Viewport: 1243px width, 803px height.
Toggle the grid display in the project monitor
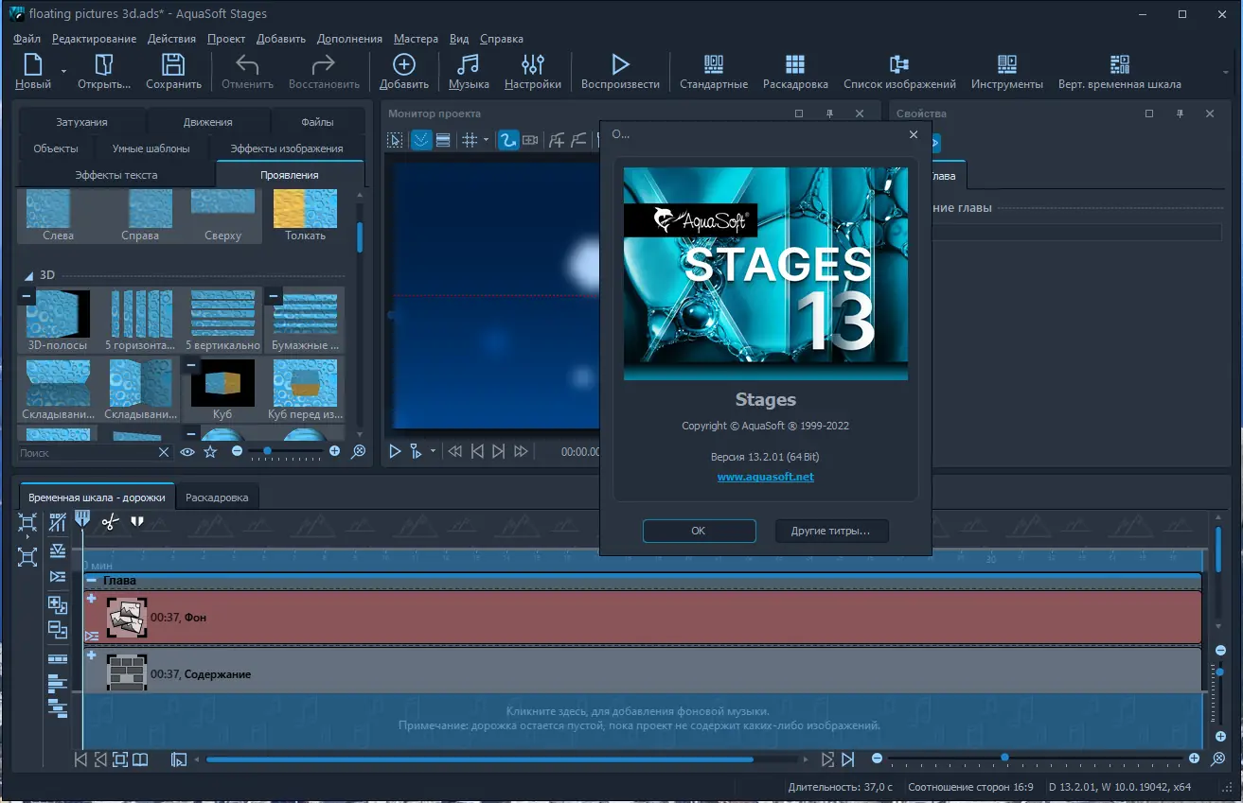[470, 140]
